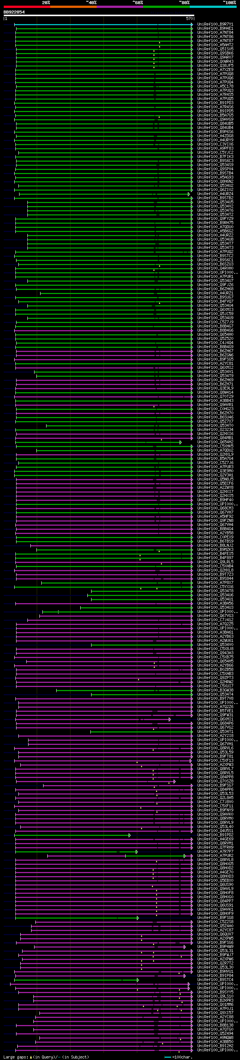Click the label UniRef100_B9FSG8
The height and width of the screenshot is (1060, 240).
[215, 917]
